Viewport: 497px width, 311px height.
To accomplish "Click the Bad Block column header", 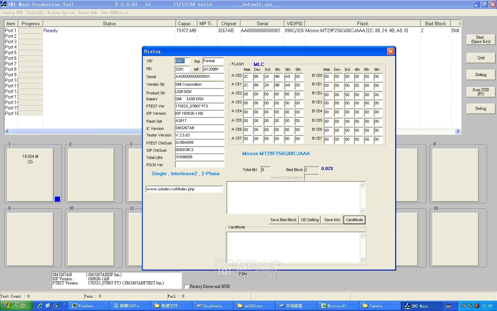I will 435,23.
